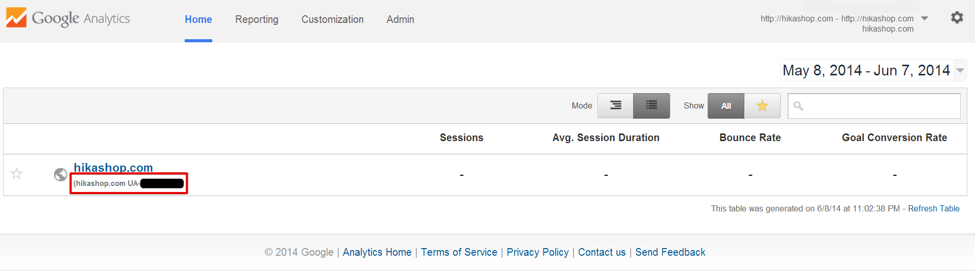
Task: Click the Google Analytics logo
Action: coord(68,18)
